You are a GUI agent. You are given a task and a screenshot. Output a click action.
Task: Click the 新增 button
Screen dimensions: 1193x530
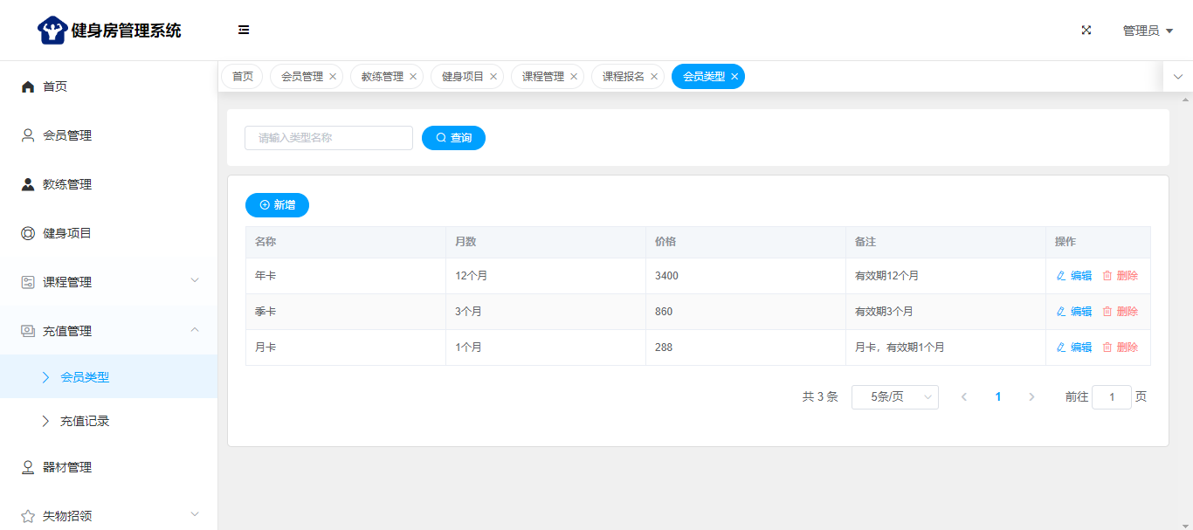277,205
